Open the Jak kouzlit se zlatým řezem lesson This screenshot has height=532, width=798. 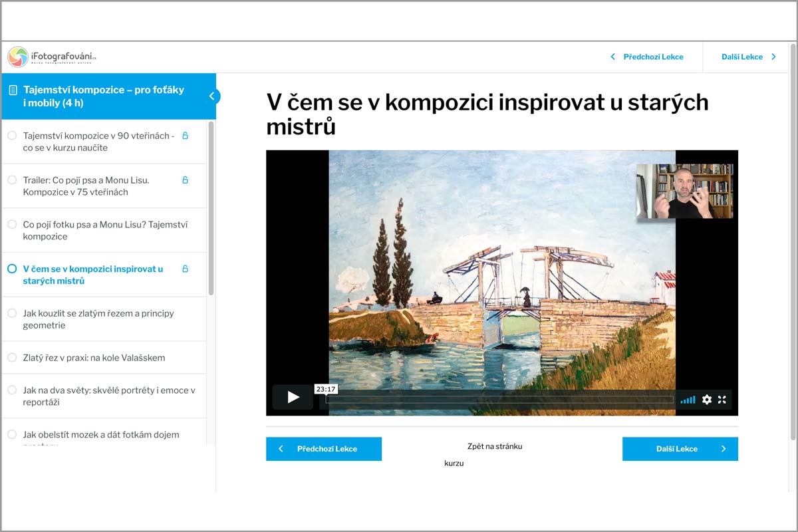coord(98,319)
